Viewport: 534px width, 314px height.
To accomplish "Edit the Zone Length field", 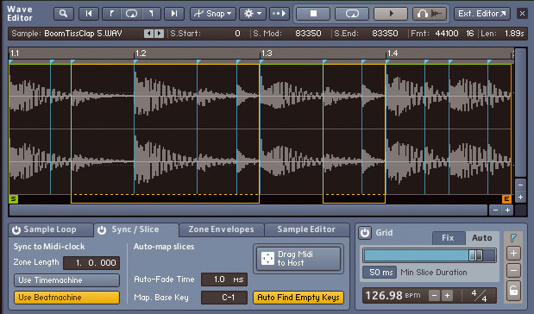I will click(x=91, y=263).
